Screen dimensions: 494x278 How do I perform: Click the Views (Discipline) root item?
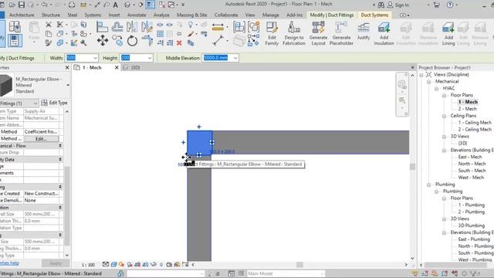[x=451, y=75]
